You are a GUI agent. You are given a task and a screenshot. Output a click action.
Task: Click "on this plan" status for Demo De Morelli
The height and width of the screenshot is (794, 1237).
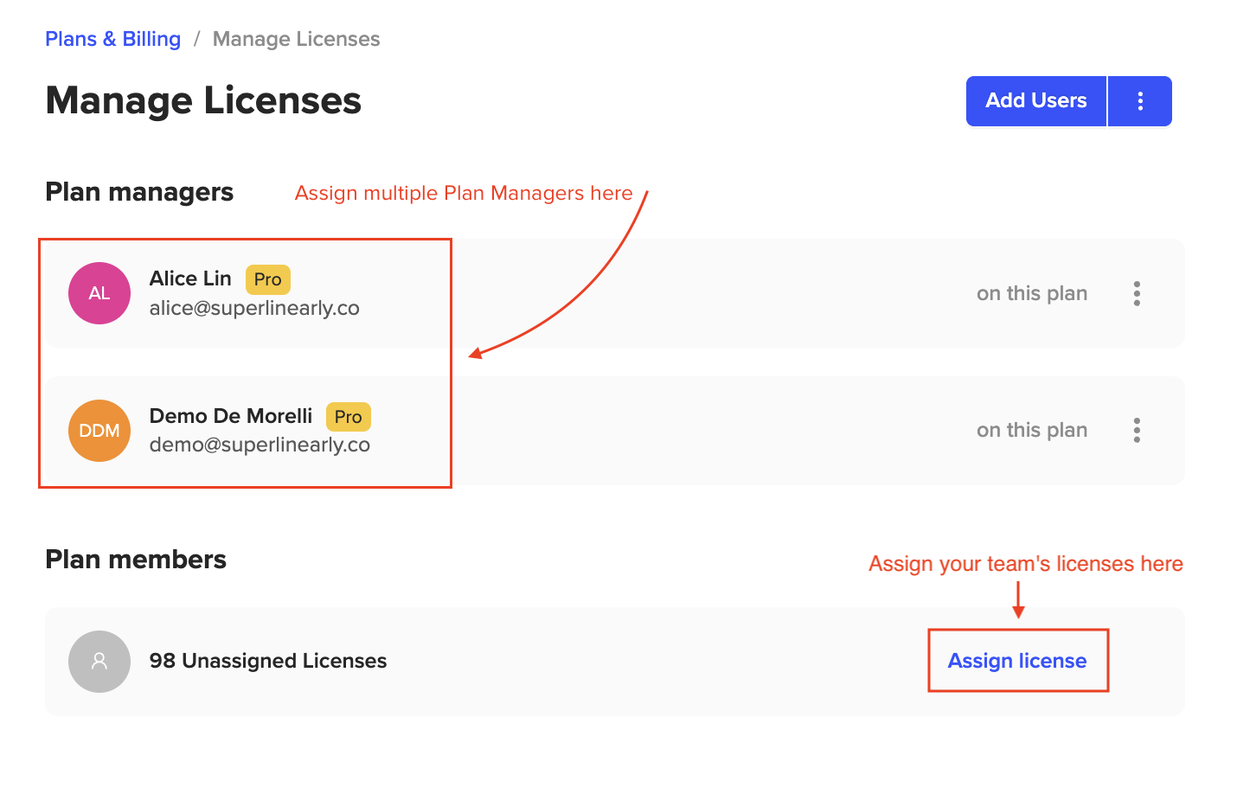(1031, 430)
